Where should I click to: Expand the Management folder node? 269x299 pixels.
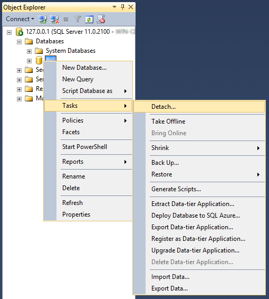19,99
